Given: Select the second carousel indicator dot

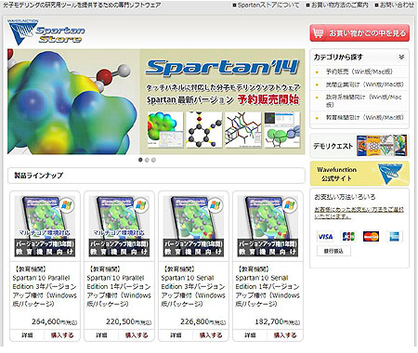Looking at the screenshot, I should tap(147, 160).
